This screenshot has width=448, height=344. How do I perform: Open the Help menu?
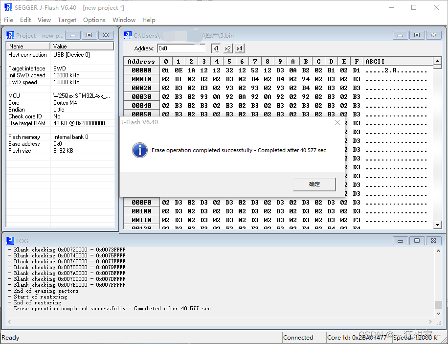[149, 20]
